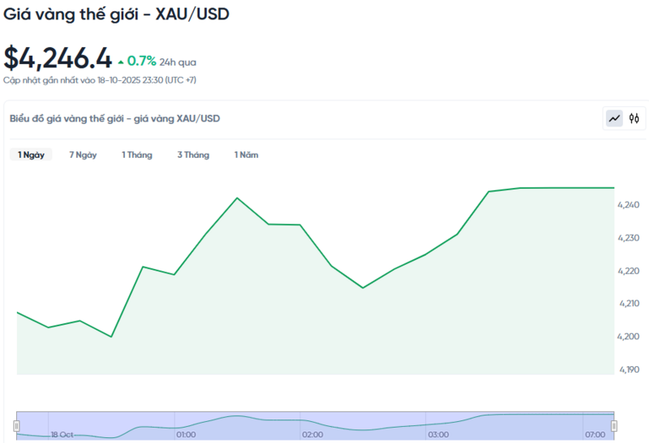The width and height of the screenshot is (649, 443).
Task: Click the 0.7% change percentage
Action: (141, 61)
